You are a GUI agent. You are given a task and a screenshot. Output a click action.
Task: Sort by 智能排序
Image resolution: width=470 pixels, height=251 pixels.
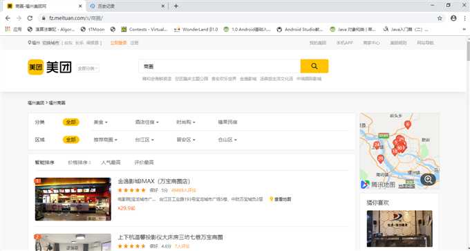(x=45, y=162)
